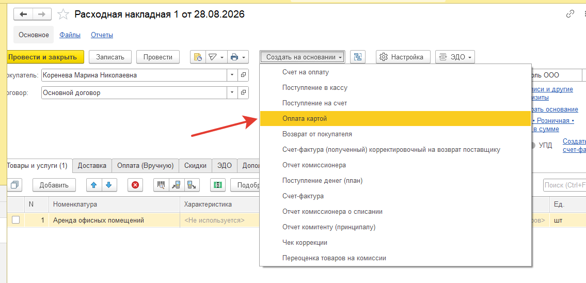Choose Поступление денег (план) menu item
586x283 pixels.
(395, 181)
